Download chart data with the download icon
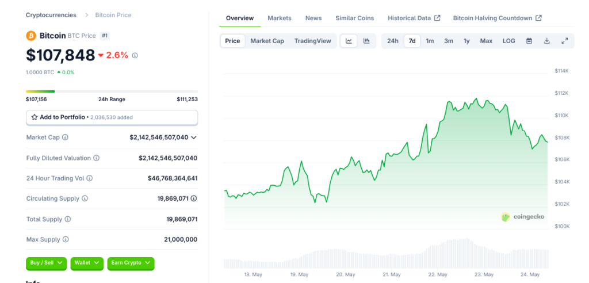 tap(547, 41)
